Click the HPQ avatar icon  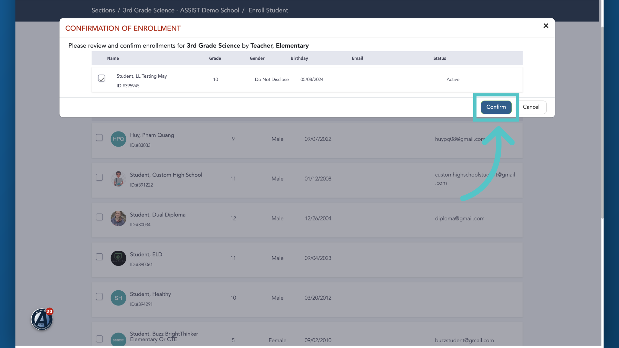(x=118, y=139)
